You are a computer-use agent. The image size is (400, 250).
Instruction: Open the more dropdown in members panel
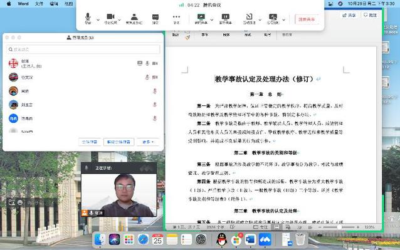coord(148,142)
